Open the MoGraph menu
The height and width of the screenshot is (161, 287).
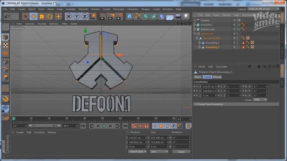(x=118, y=9)
